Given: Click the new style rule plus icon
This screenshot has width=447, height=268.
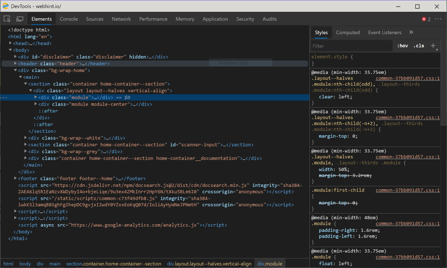Looking at the screenshot, I should pos(433,46).
